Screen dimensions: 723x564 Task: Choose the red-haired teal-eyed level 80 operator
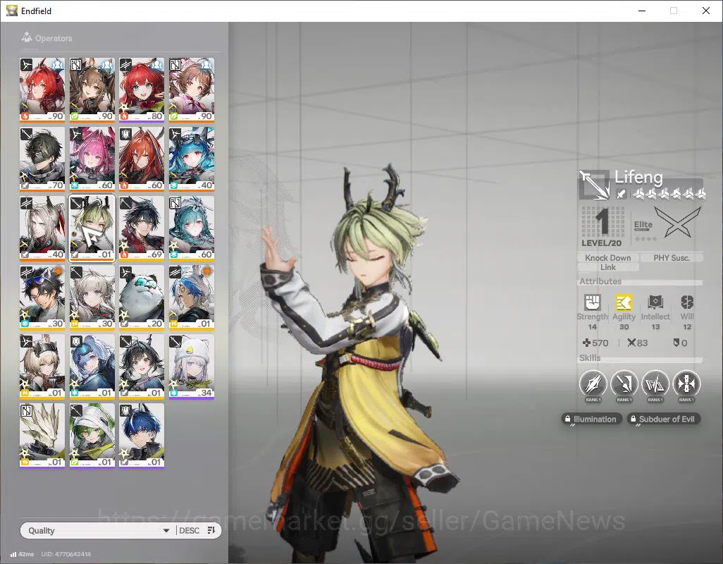[142, 90]
